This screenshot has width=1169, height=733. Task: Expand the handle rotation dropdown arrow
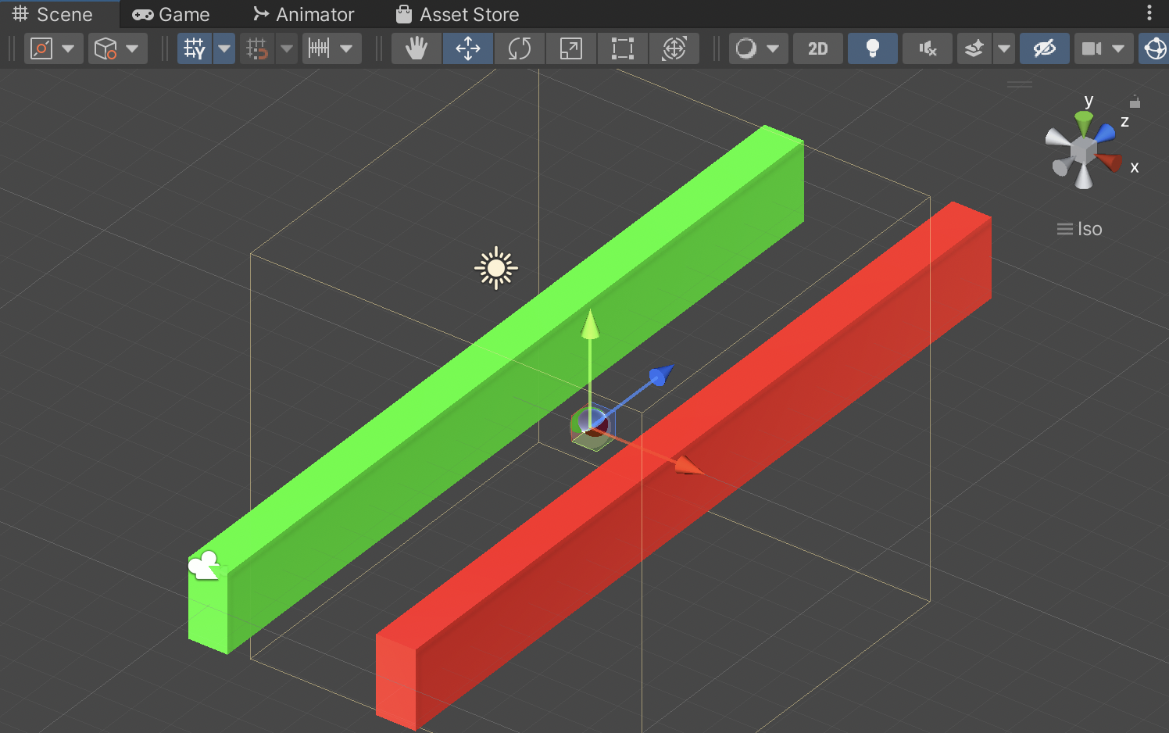pyautogui.click(x=133, y=48)
